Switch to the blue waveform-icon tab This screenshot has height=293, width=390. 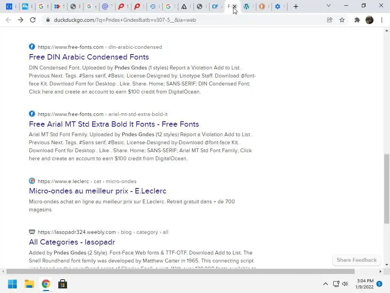click(x=25, y=6)
